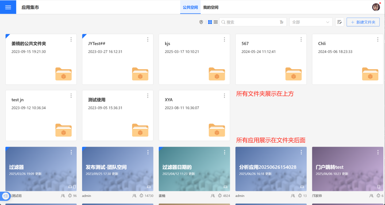Open three-dot menu on kjs folder

click(x=224, y=40)
